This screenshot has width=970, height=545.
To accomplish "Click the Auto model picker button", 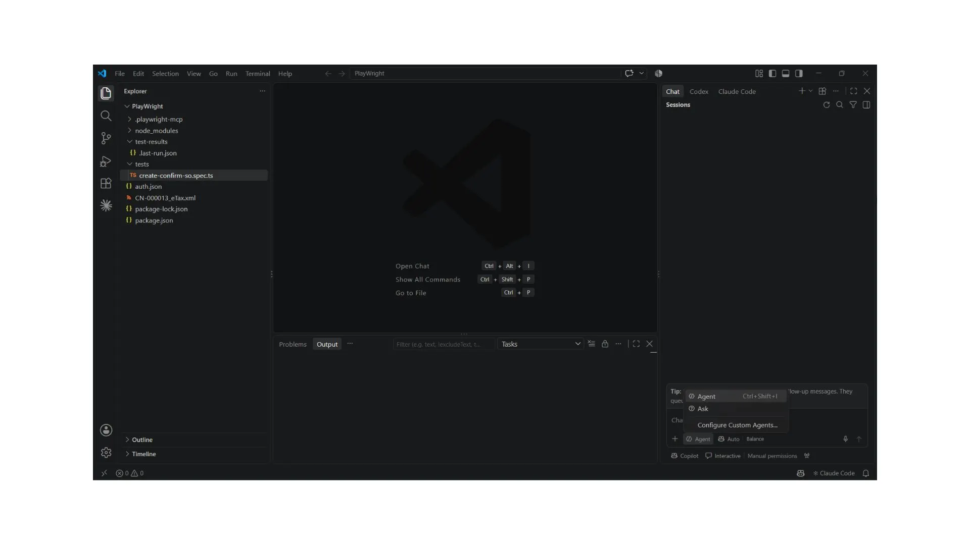I will [x=729, y=440].
